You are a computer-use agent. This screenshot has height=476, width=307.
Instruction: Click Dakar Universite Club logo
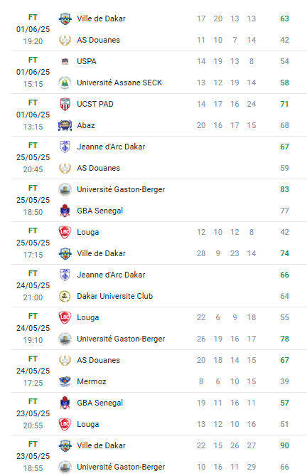pyautogui.click(x=65, y=296)
